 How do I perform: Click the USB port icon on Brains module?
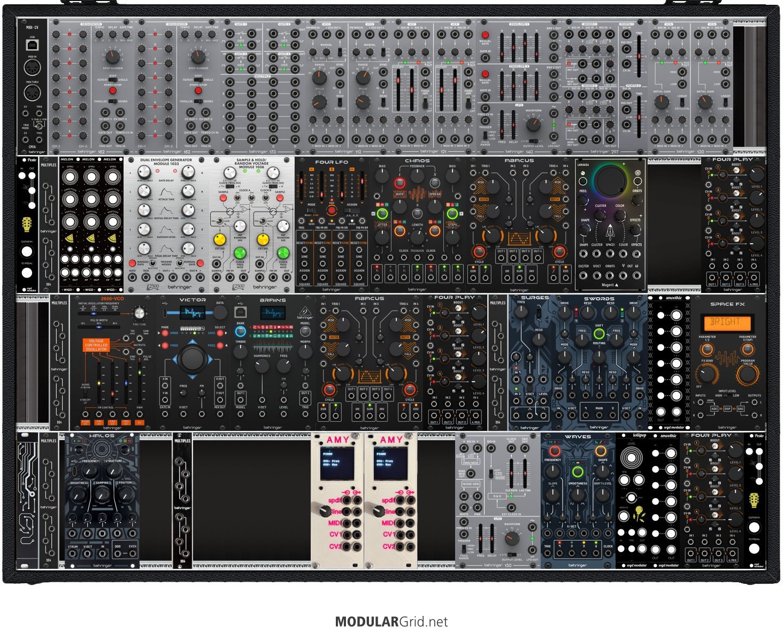tap(241, 312)
